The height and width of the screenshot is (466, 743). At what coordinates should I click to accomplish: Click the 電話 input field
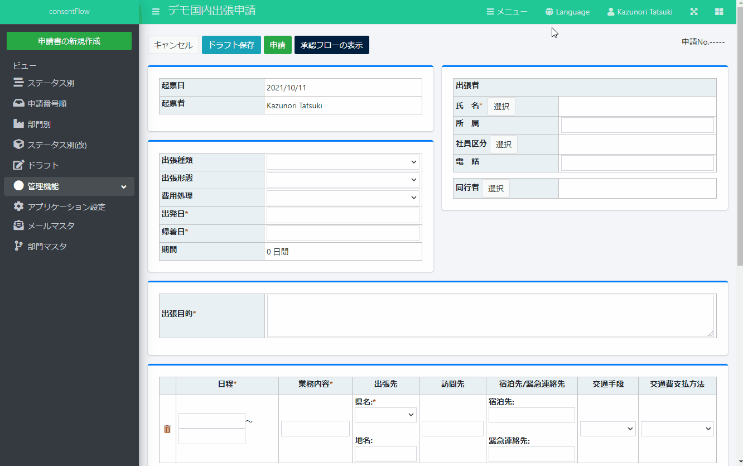click(x=638, y=163)
